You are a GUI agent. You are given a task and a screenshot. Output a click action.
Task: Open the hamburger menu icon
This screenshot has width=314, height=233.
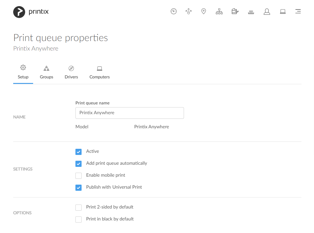coord(298,11)
